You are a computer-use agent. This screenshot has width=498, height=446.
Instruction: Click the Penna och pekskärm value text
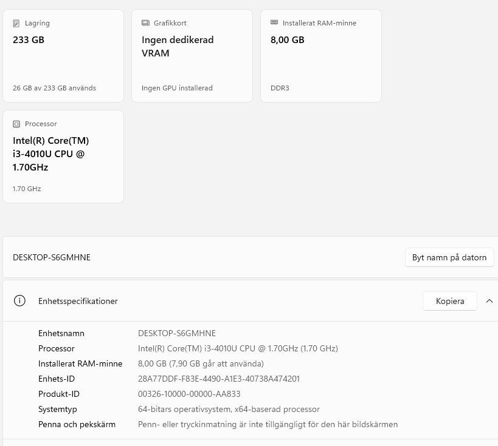pos(268,424)
